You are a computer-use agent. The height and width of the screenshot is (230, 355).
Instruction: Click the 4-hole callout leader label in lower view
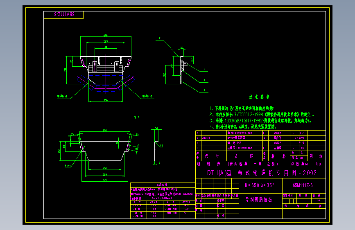pyautogui.click(x=68, y=166)
